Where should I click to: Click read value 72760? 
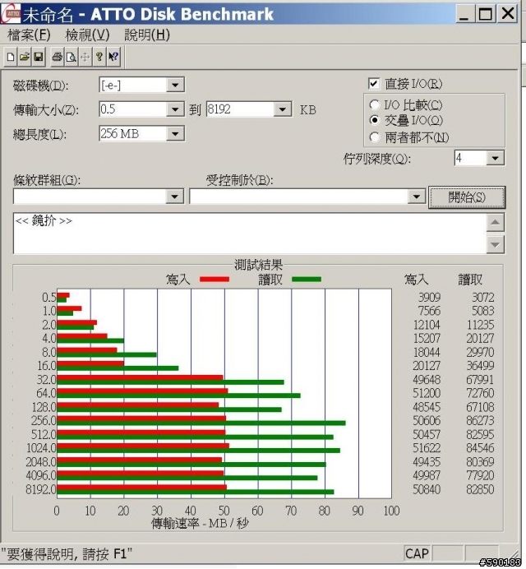coord(480,393)
